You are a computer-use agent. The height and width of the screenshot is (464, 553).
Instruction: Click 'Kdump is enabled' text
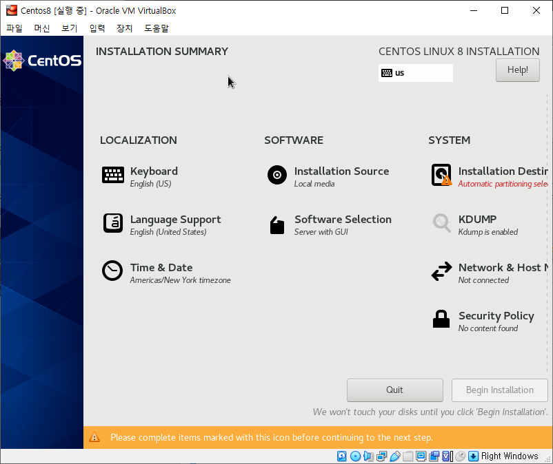coord(487,232)
